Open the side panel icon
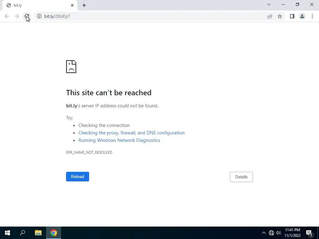 coord(292,16)
